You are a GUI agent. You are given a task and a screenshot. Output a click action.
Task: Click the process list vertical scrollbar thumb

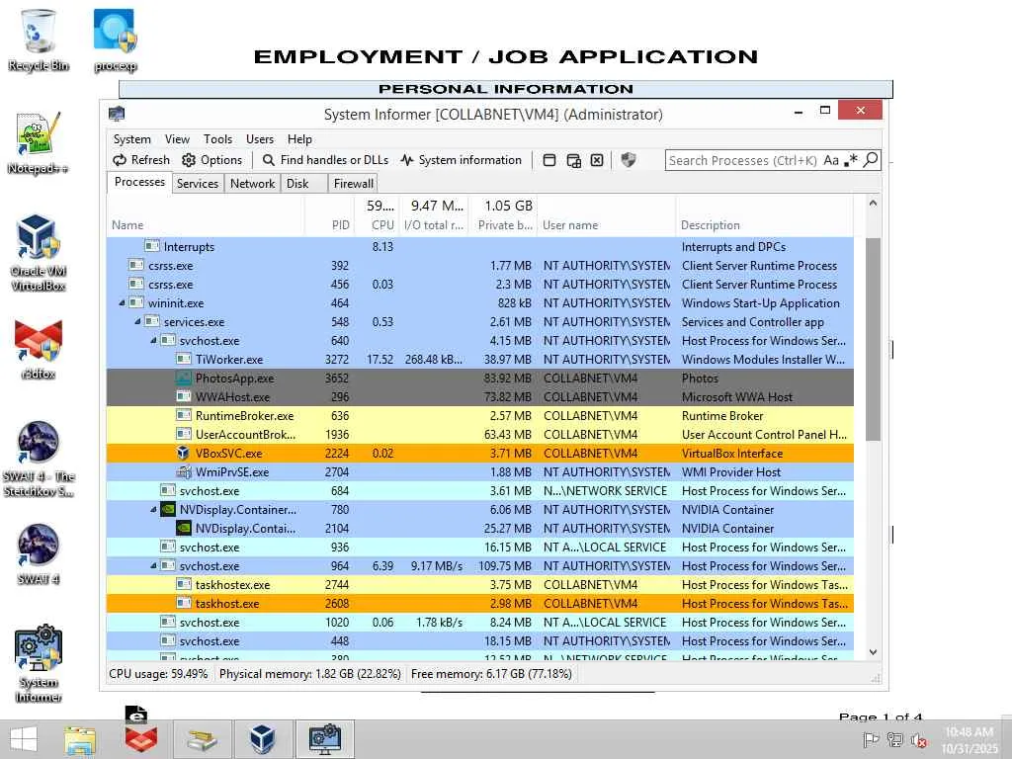[x=873, y=340]
